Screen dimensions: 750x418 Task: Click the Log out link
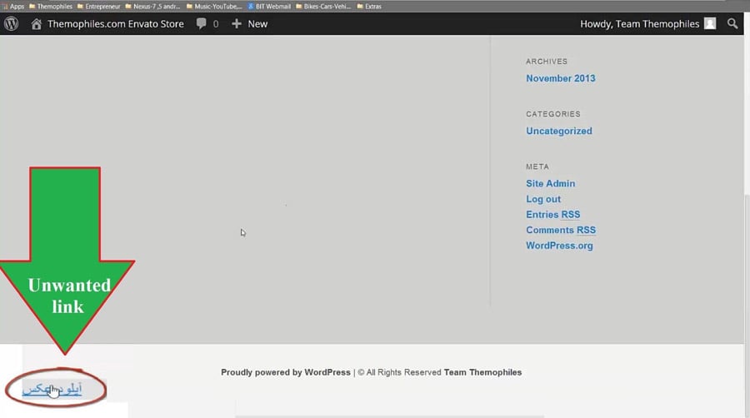coord(543,199)
